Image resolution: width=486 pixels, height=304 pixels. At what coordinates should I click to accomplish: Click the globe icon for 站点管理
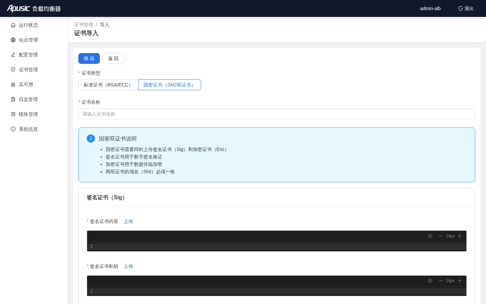tap(13, 40)
